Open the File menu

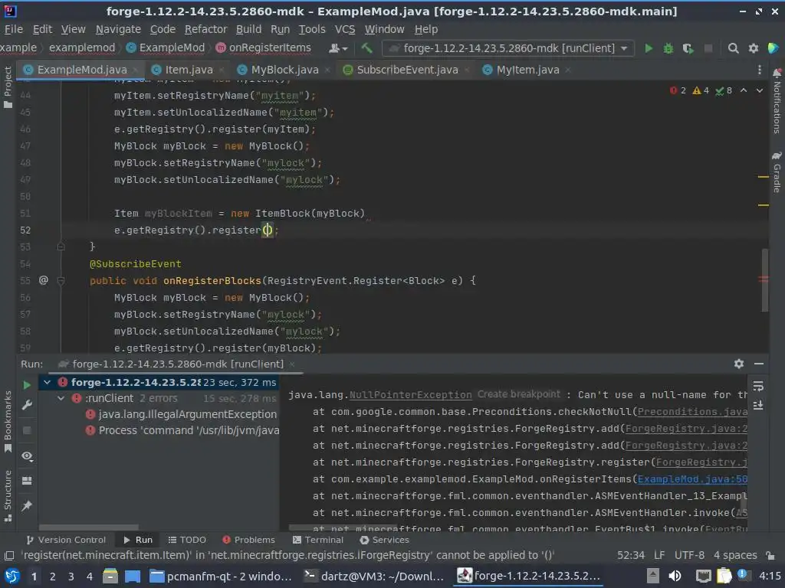tap(14, 29)
